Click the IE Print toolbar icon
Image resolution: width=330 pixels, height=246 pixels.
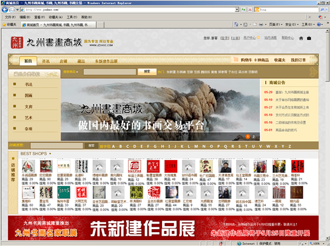[261, 25]
